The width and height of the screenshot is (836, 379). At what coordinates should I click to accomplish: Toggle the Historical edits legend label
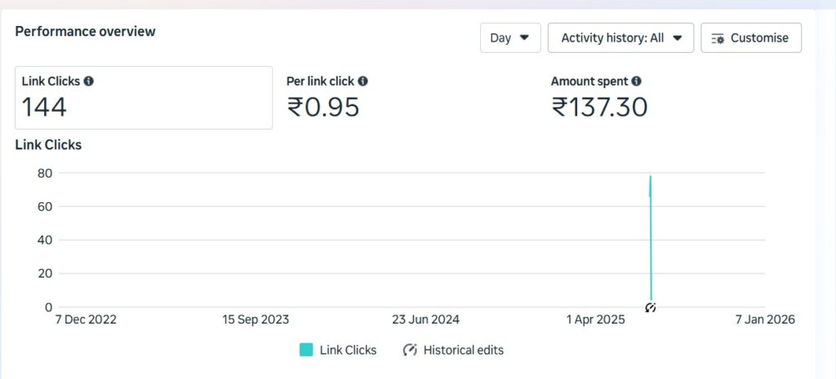[x=464, y=350]
